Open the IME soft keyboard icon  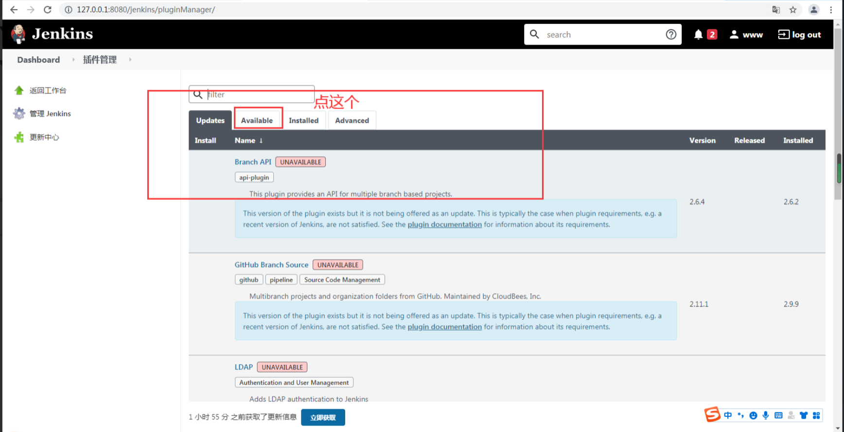coord(778,415)
